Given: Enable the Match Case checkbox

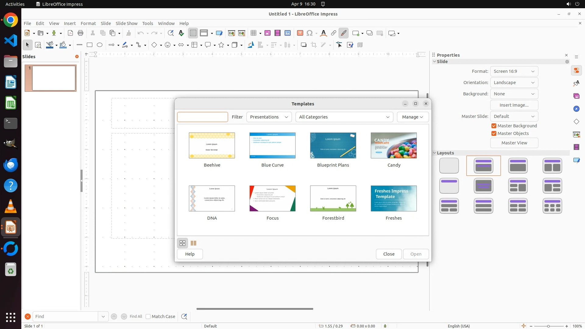Looking at the screenshot, I should coord(148,317).
